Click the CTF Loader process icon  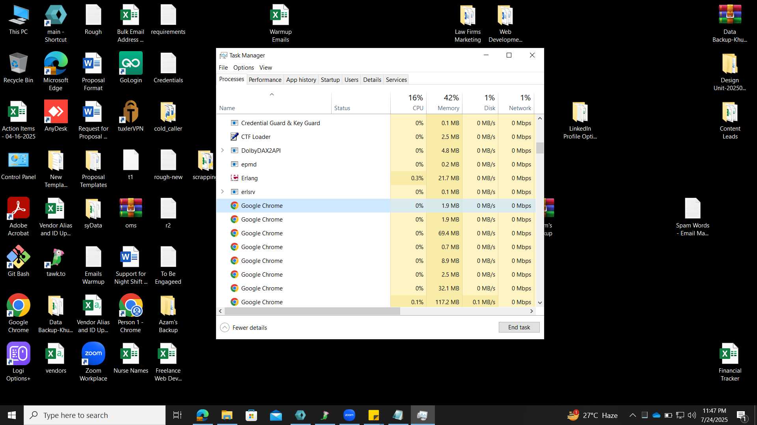[x=234, y=137]
